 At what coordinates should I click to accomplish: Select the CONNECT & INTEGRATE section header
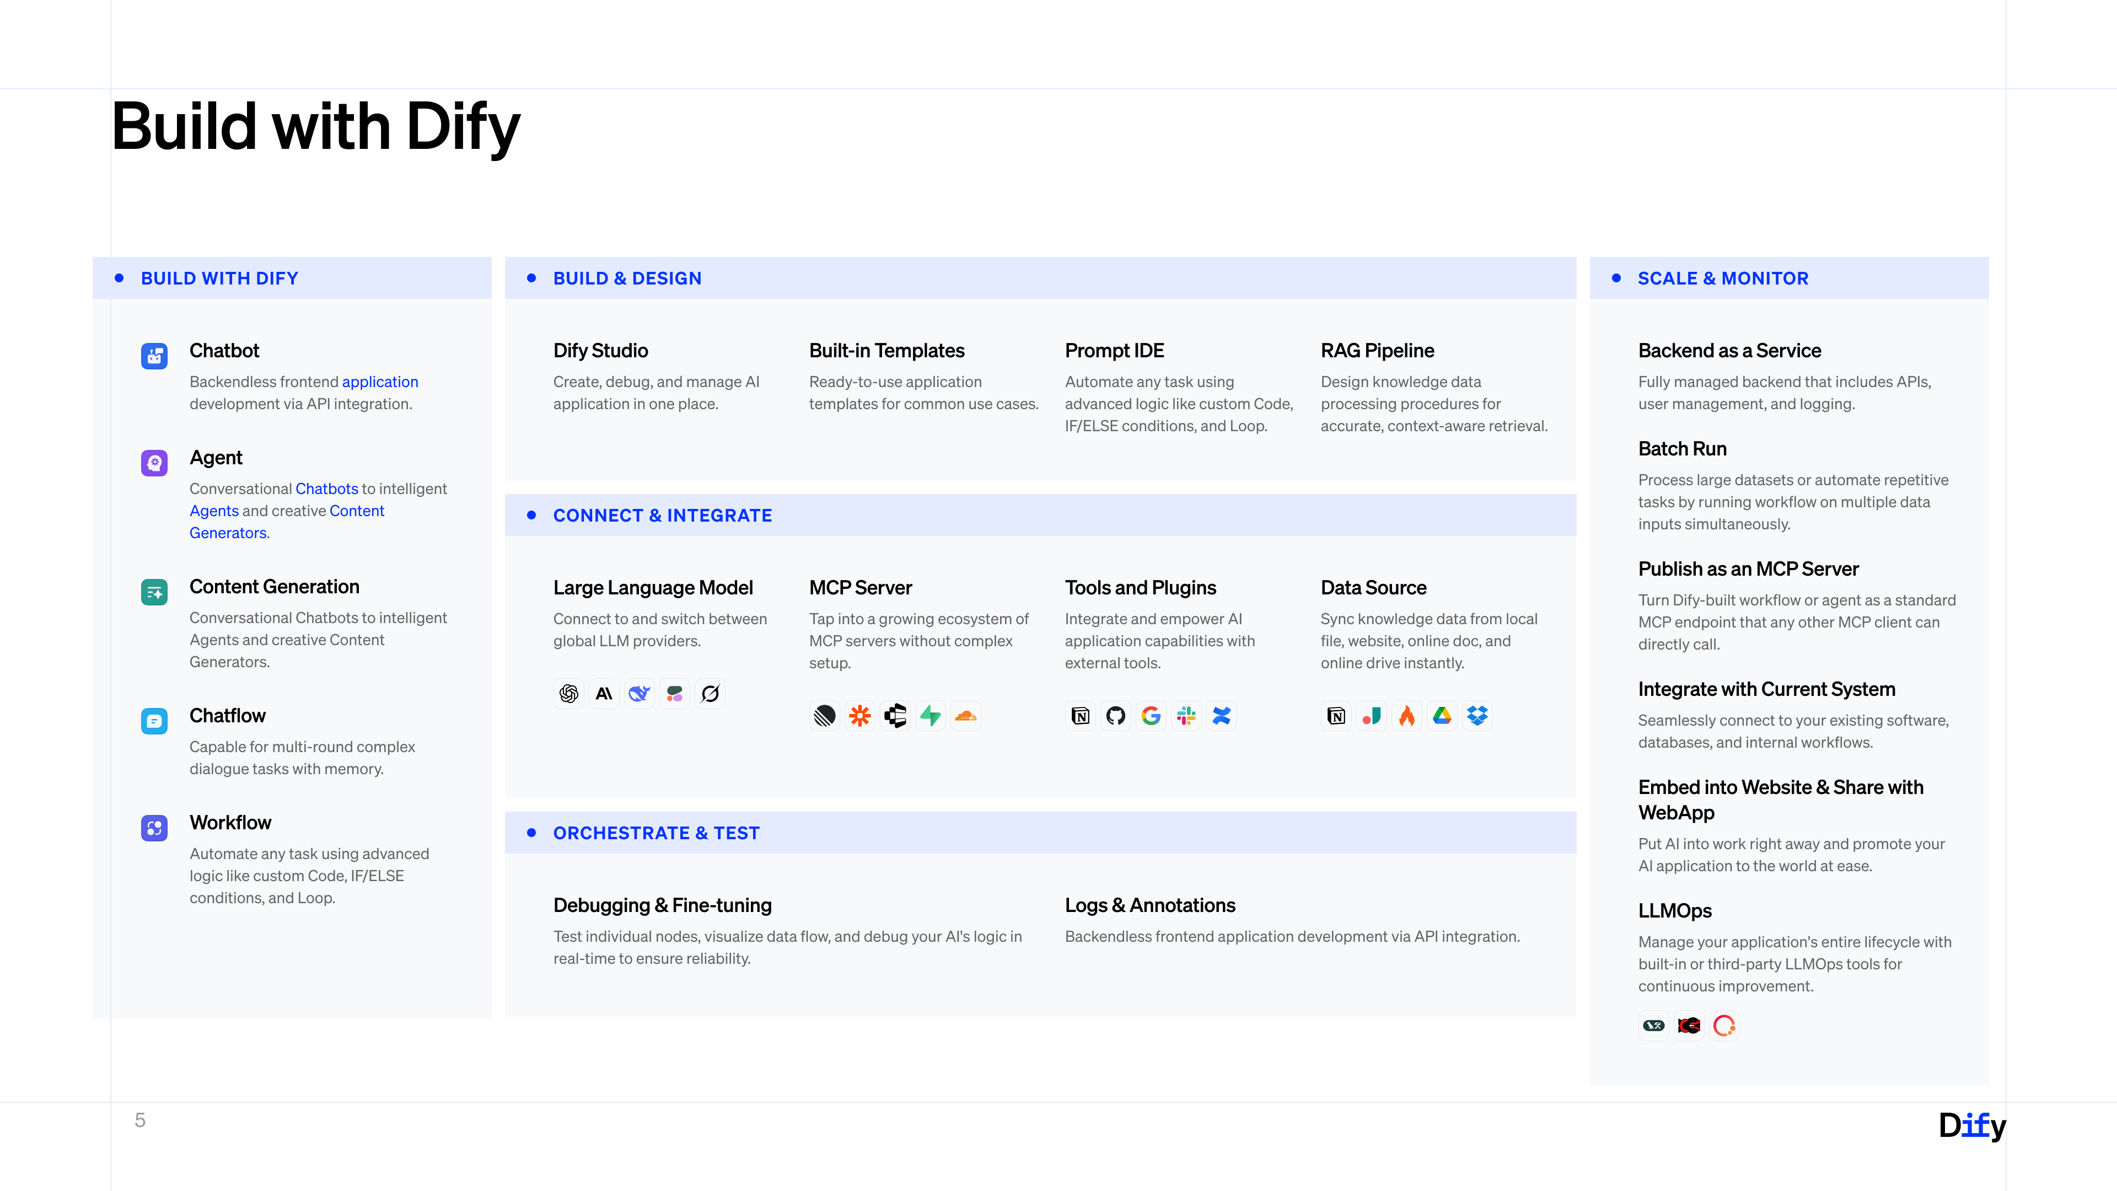pyautogui.click(x=662, y=516)
